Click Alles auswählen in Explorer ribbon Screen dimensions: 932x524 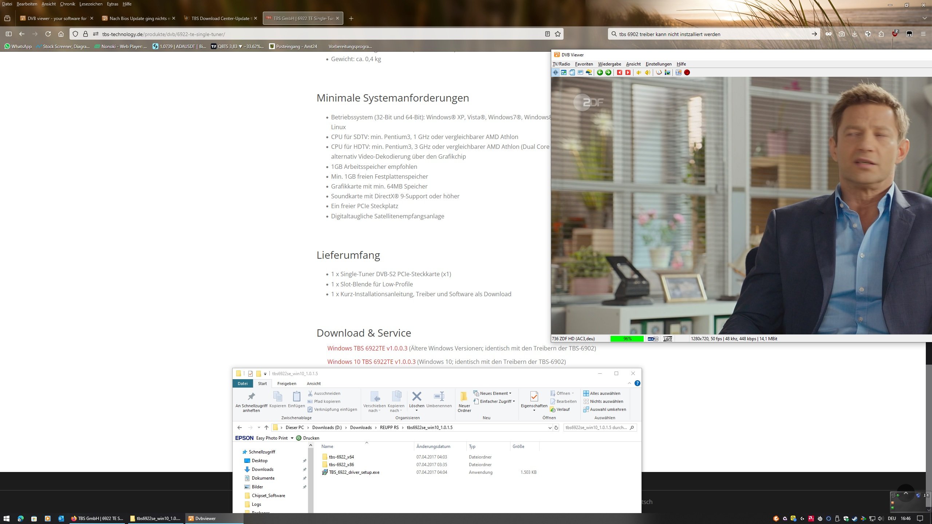602,393
